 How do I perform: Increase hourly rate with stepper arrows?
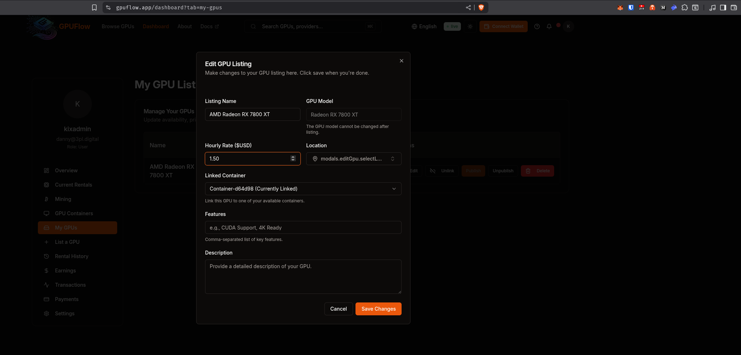click(x=293, y=157)
